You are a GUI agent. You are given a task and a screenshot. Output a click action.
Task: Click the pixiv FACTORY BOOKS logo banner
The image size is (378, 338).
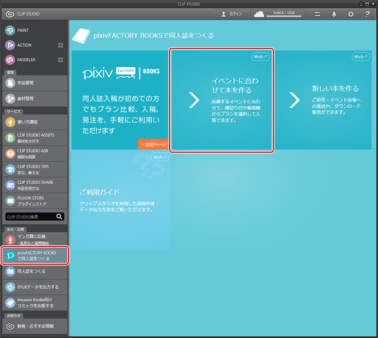coord(121,73)
